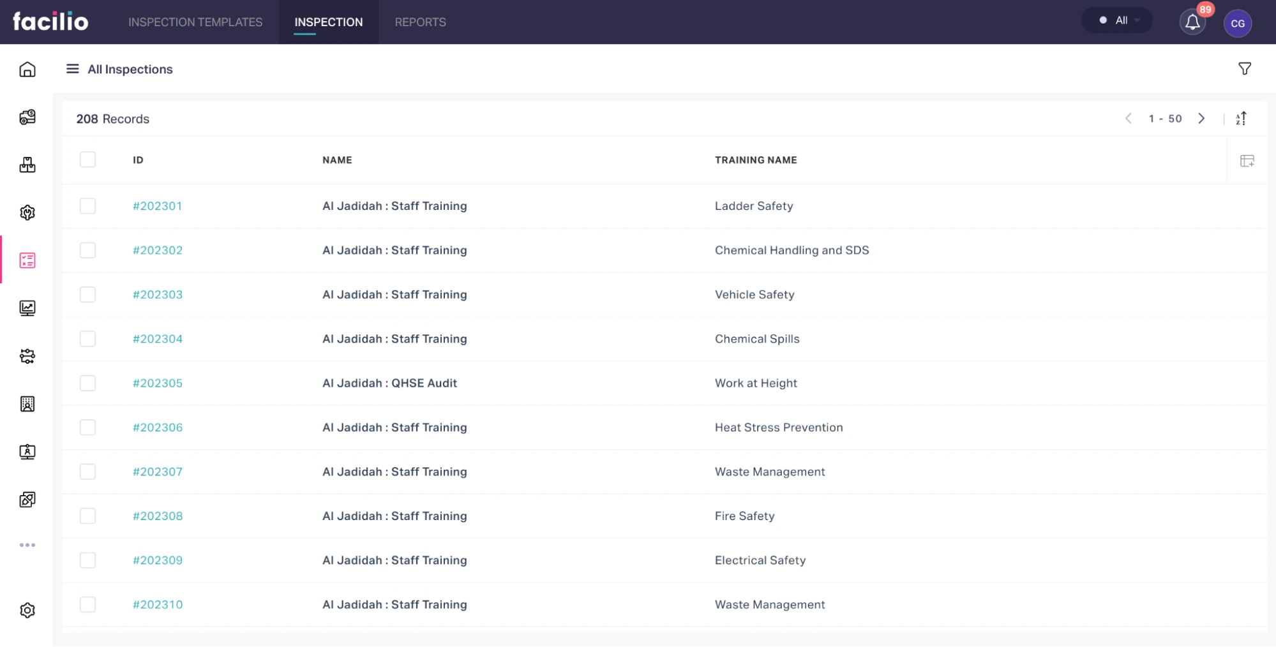Toggle the select-all header checkbox
The height and width of the screenshot is (647, 1276).
point(87,160)
